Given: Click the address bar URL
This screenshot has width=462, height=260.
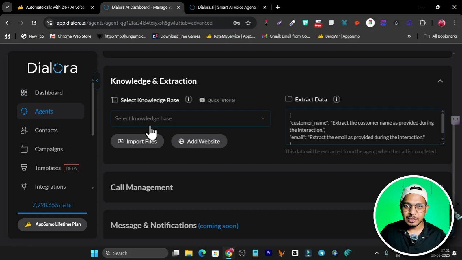Looking at the screenshot, I should pos(135,23).
